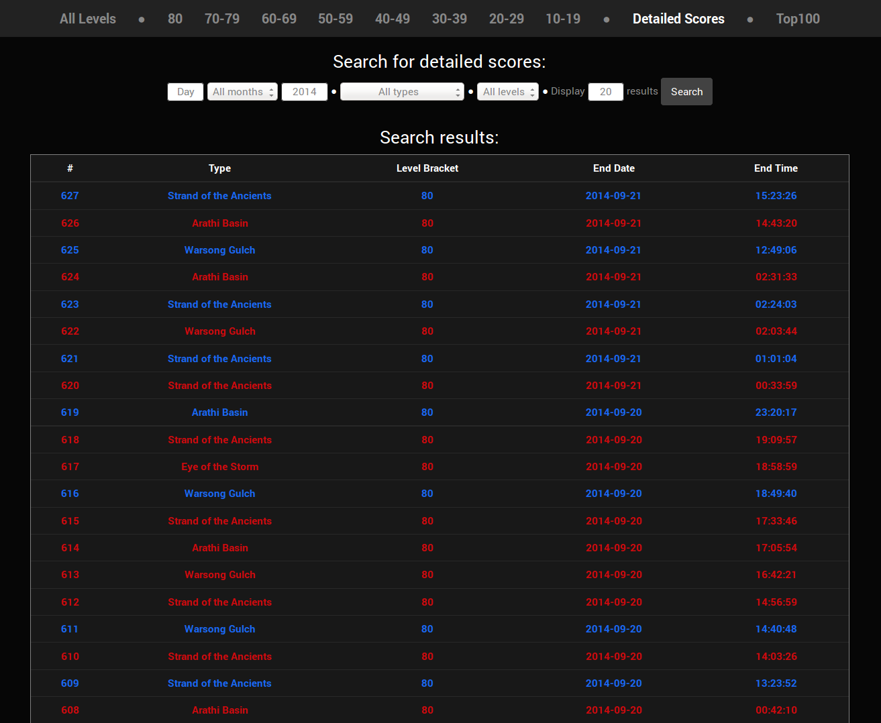Open Warsong Gulch match in row 625
The image size is (881, 723).
click(220, 250)
